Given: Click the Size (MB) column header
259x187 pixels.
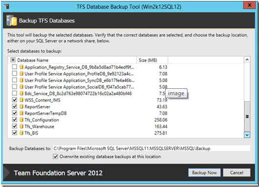Looking at the screenshot, I should click(x=152, y=60).
